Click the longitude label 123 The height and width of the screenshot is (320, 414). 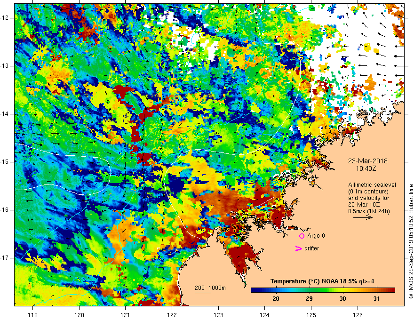coord(218,315)
